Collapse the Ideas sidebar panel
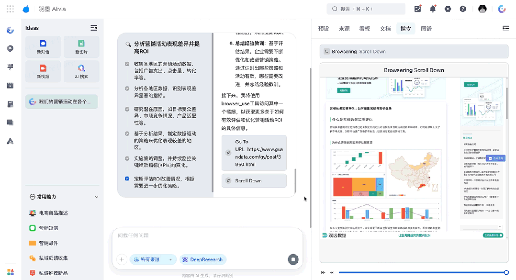 94,28
